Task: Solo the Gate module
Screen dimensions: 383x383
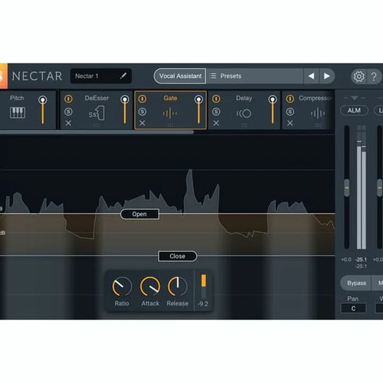Action: pyautogui.click(x=143, y=112)
